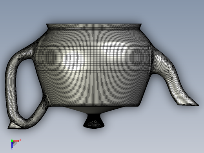
Task: Select the small dark knob on the lid
Action: (94, 121)
